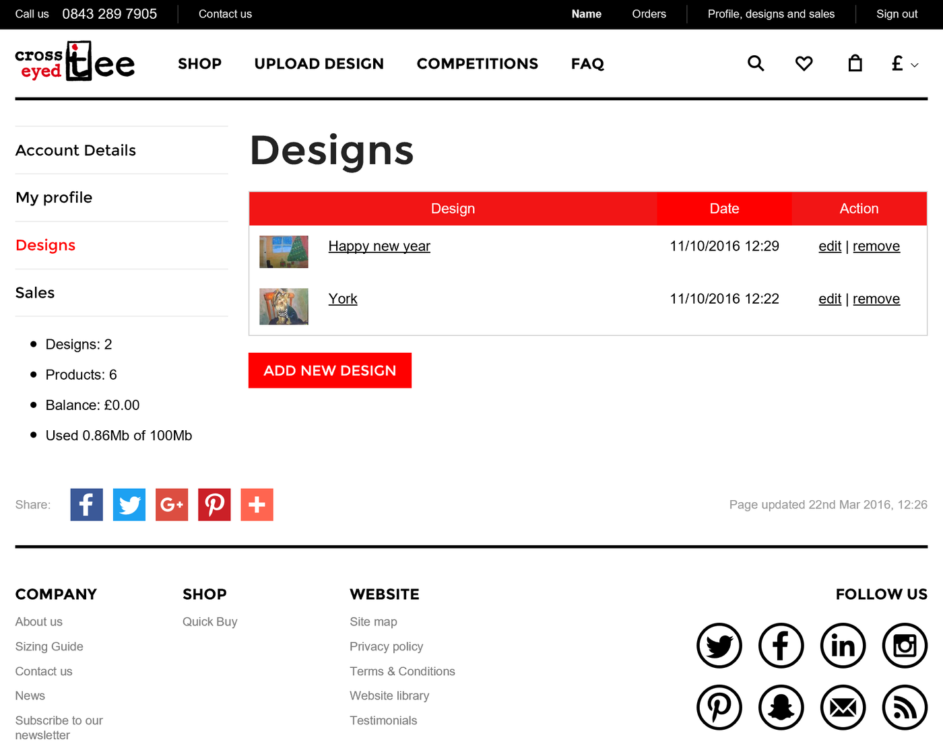Click Sign out in top bar
The height and width of the screenshot is (754, 943).
(897, 14)
